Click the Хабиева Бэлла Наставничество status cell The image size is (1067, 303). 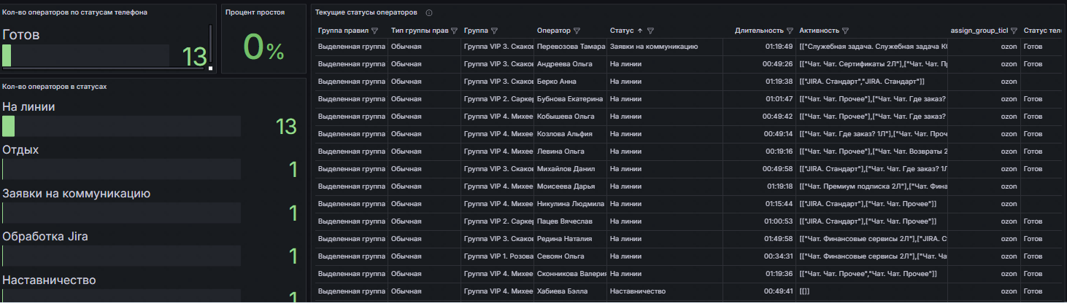(x=637, y=291)
